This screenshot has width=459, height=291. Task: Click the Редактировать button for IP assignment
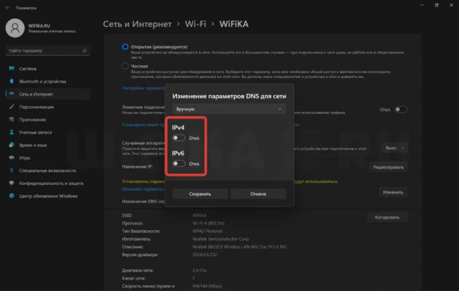coord(388,167)
